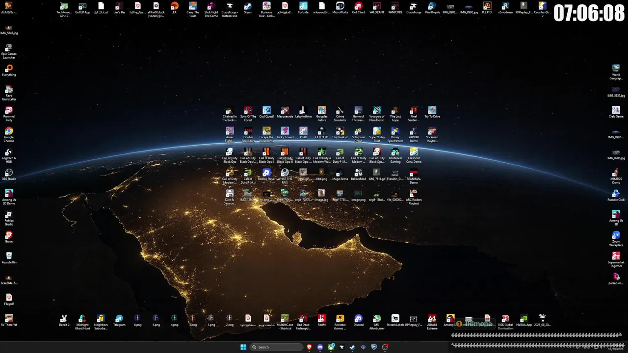The height and width of the screenshot is (353, 628).
Task: Open the MSI Afterburner shortcut
Action: (377, 322)
